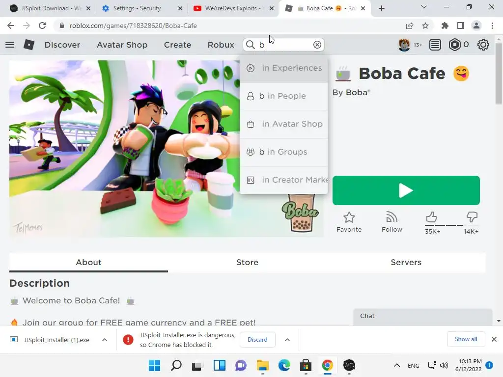Open the Windows Start menu
Viewport: 503px width, 377px height.
point(154,365)
